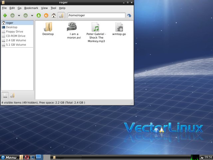This screenshot has width=213, height=160.
Task: Toggle the side pane toolbar button
Action: pos(61,15)
